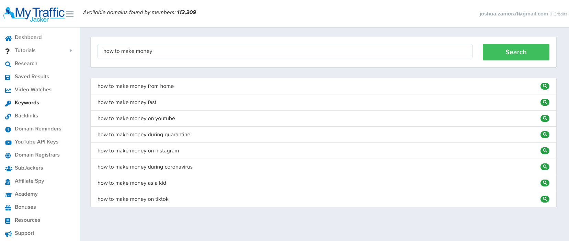Screen dimensions: 569x241
Task: Click magnifier for 'money as a kid'
Action: click(545, 183)
